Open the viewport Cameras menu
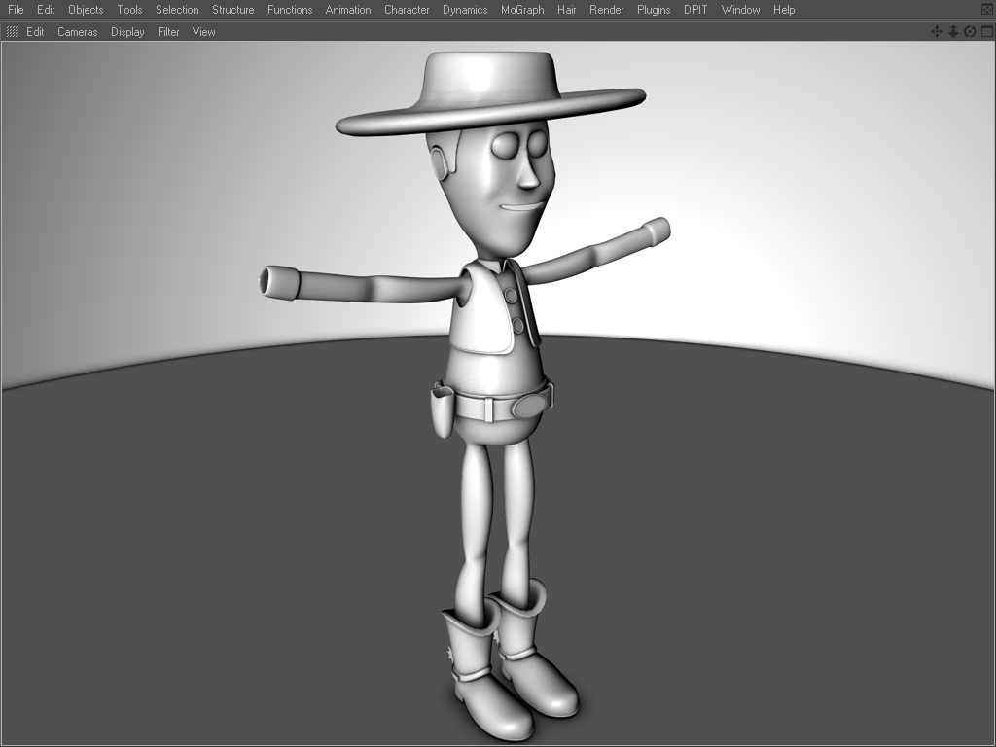996x747 pixels. click(x=78, y=32)
